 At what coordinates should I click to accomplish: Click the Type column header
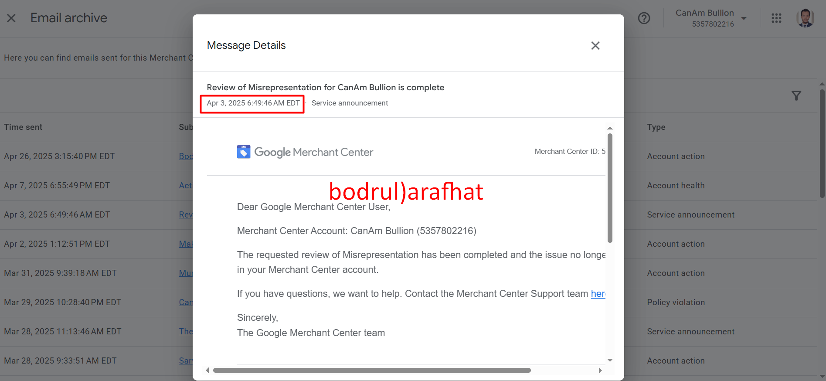(x=656, y=127)
